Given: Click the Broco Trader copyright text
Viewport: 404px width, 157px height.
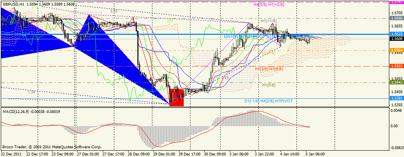Looking at the screenshot, I should point(52,147).
